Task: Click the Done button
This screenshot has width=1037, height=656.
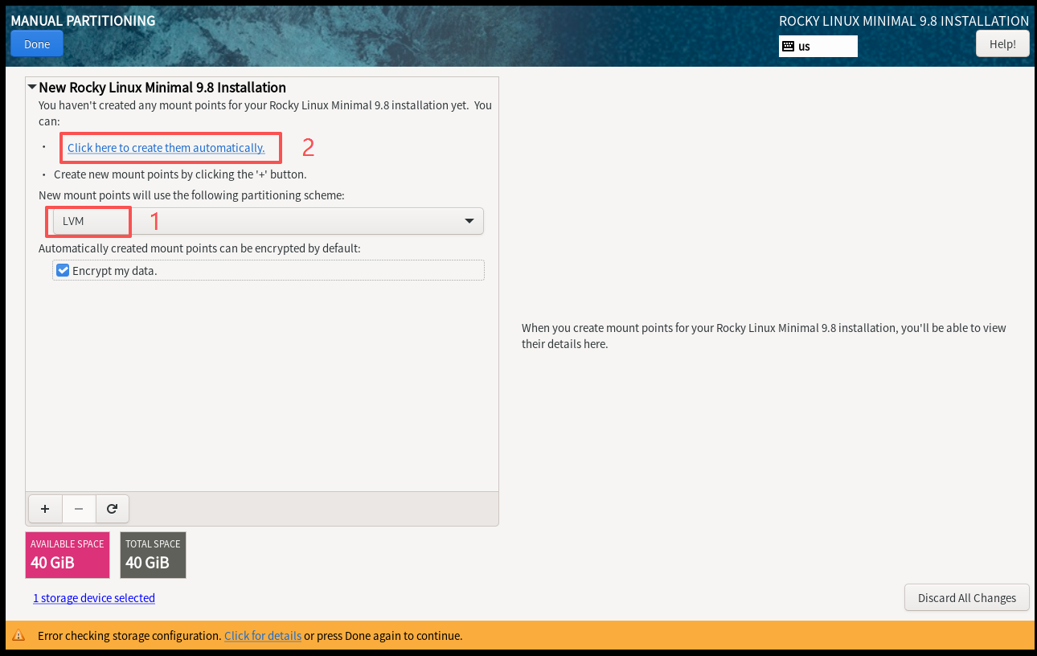Action: point(37,44)
